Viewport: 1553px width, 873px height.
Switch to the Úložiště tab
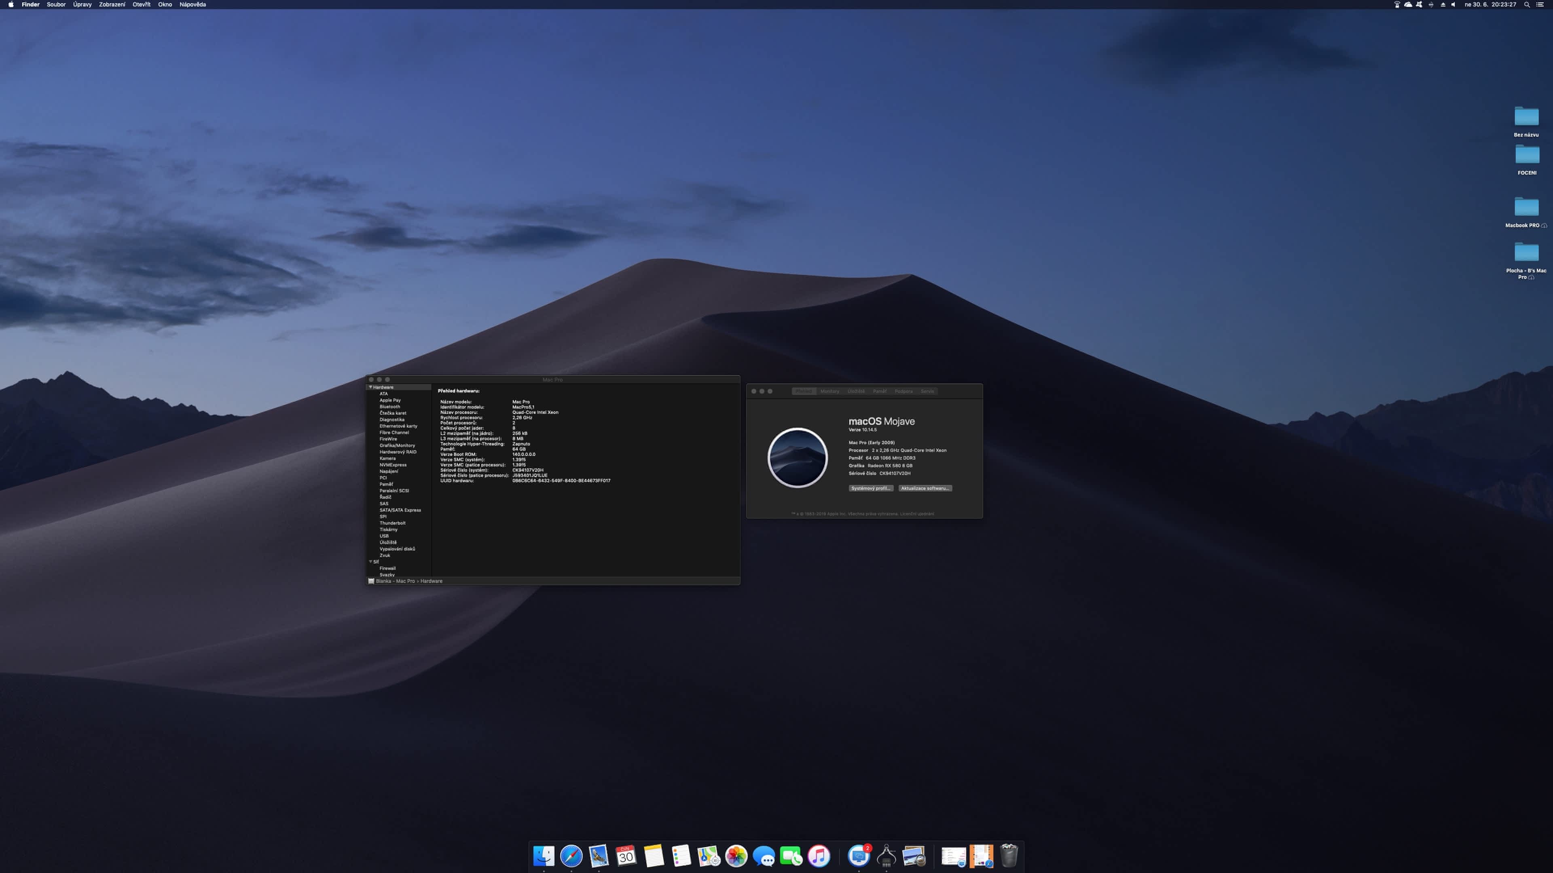(855, 391)
